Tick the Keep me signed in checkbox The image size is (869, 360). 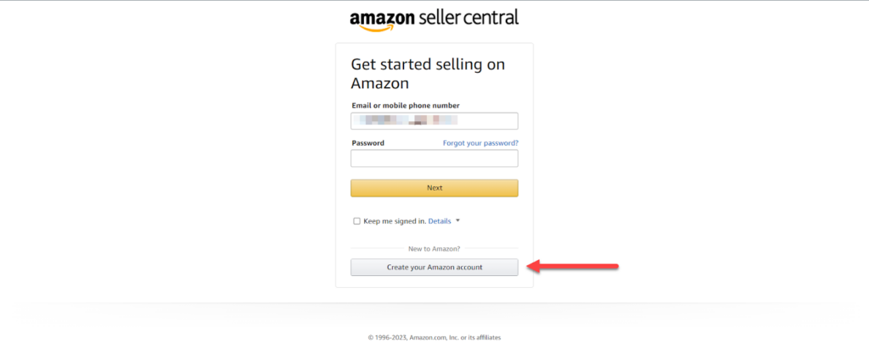(357, 221)
